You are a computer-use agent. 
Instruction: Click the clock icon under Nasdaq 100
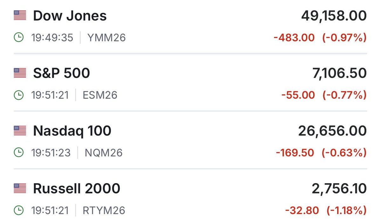(x=19, y=153)
